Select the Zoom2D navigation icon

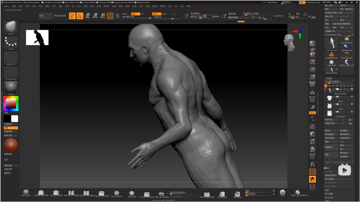coord(312,62)
